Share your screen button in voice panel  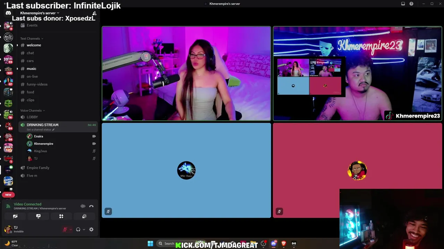38,216
